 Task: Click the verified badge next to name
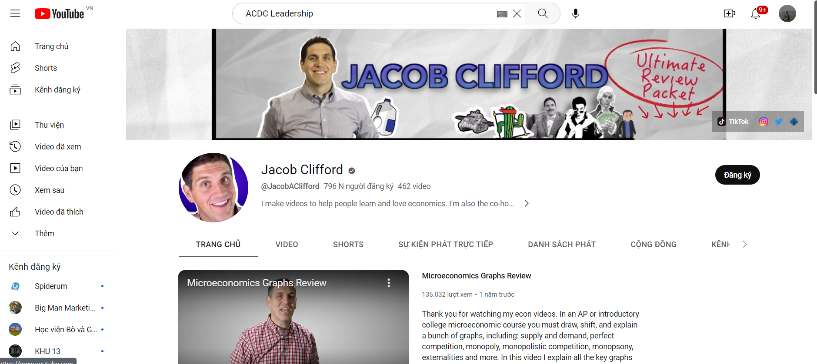352,171
